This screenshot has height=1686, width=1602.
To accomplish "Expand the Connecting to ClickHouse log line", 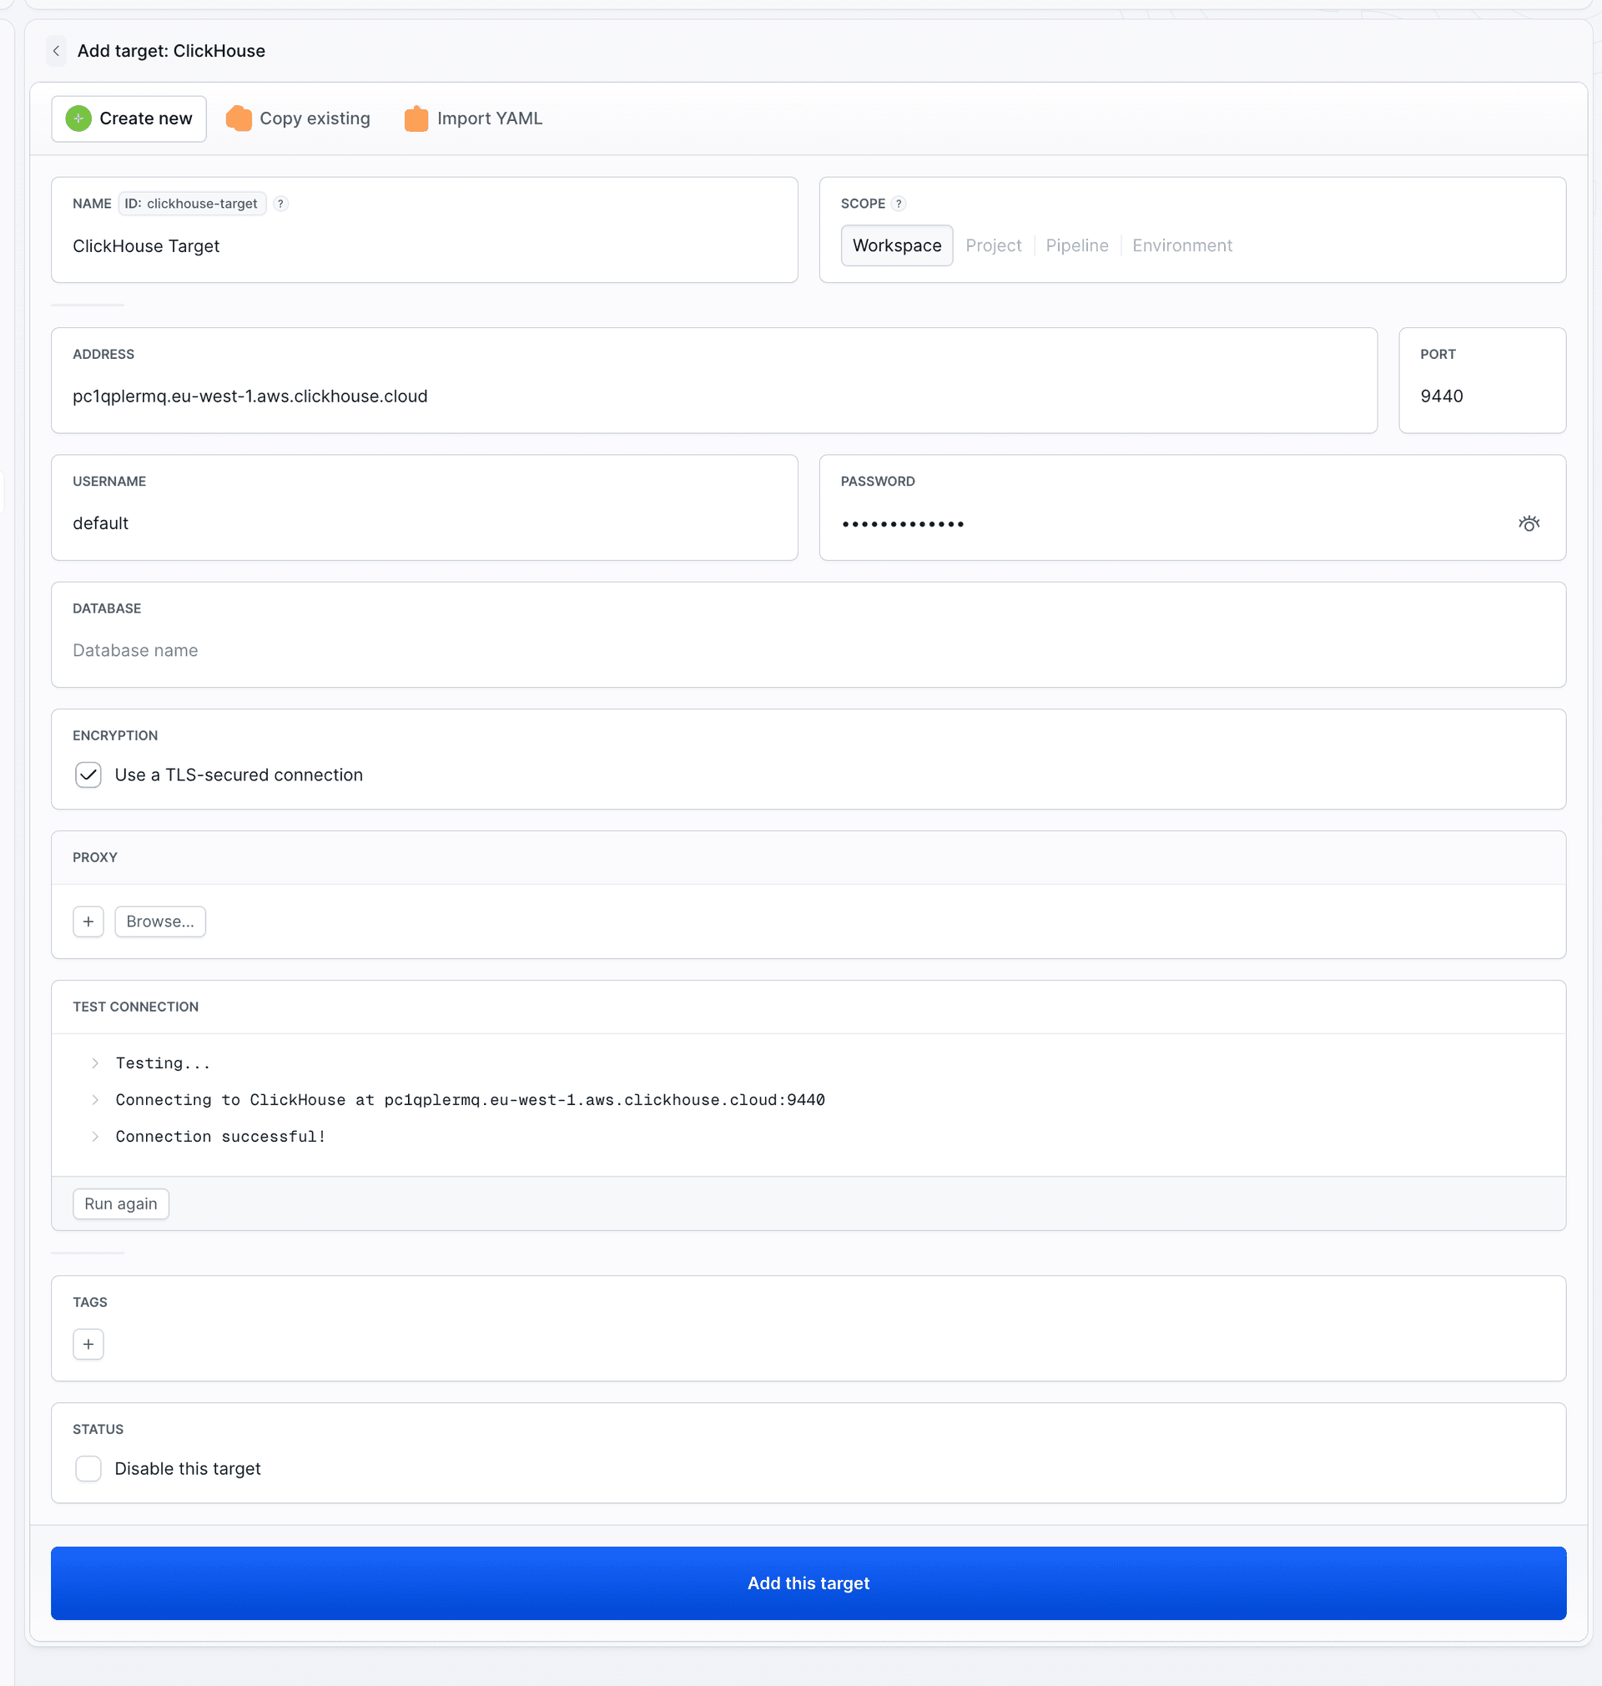I will click(95, 1100).
